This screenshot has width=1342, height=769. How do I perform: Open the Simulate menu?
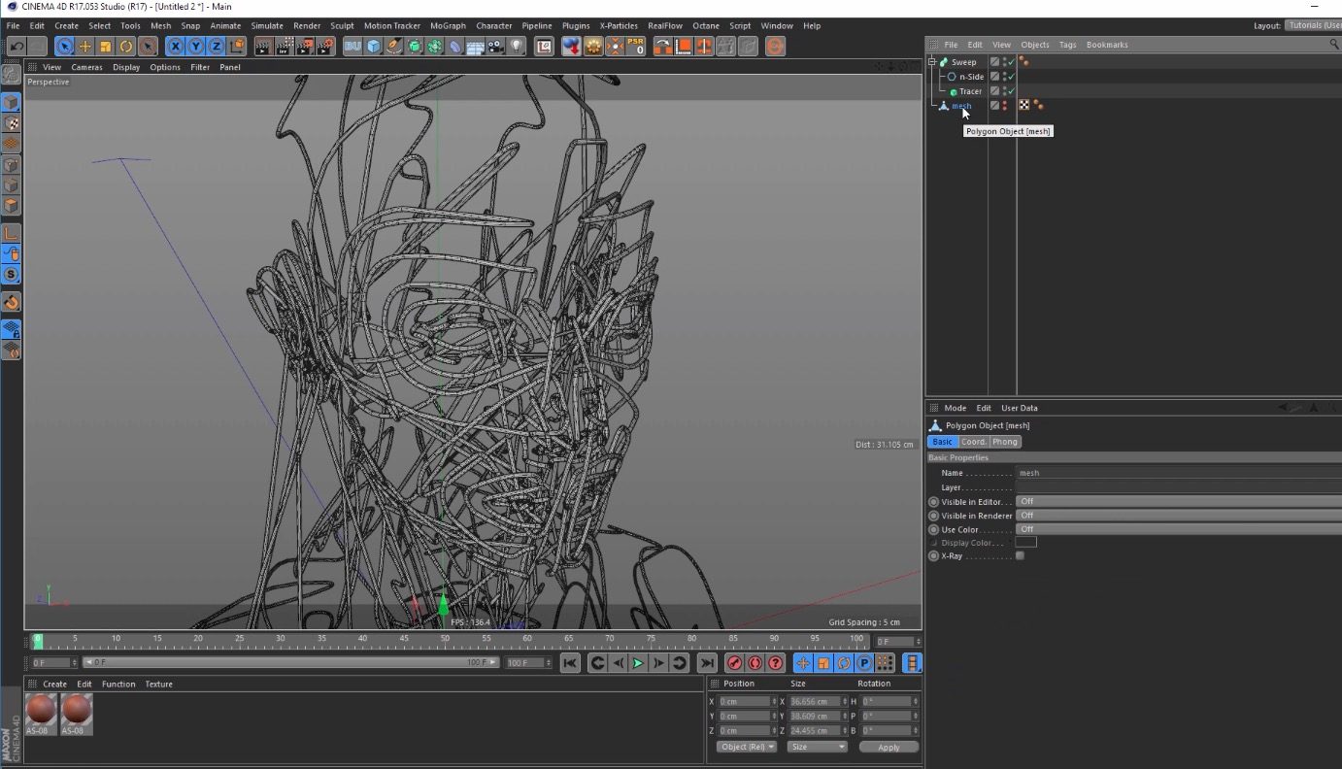pyautogui.click(x=267, y=26)
